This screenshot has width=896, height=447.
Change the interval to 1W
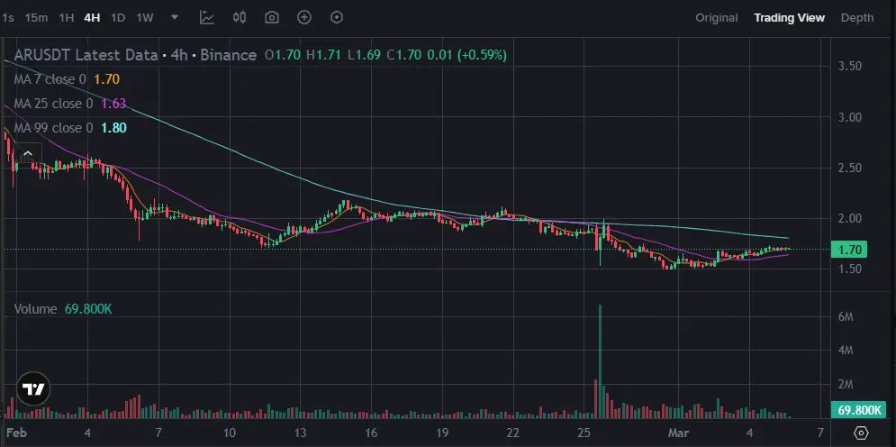(x=145, y=18)
